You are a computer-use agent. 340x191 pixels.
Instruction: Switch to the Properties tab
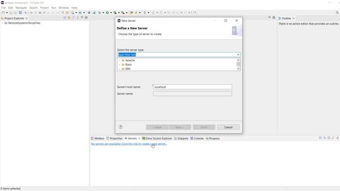click(114, 138)
